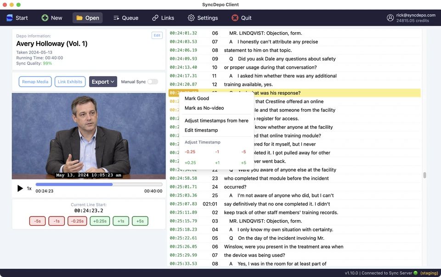The width and height of the screenshot is (441, 277).
Task: Select Adjust timestamps from here
Action: (216, 121)
